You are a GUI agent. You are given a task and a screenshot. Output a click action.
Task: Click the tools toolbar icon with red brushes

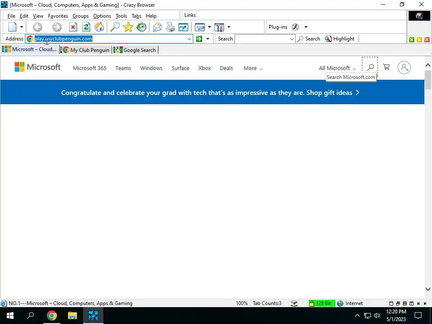[x=219, y=27]
